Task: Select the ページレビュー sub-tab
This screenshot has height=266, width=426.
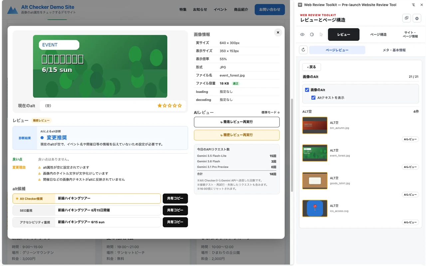Action: coord(337,50)
